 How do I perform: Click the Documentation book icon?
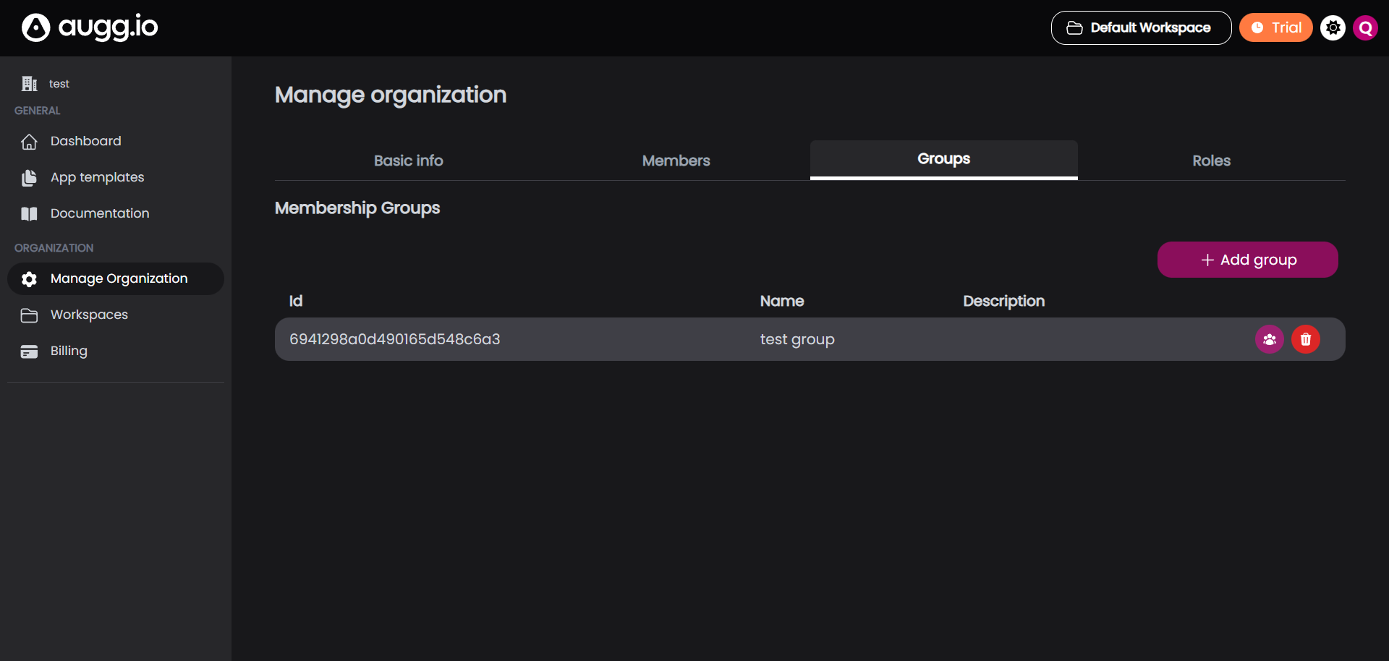pos(29,214)
